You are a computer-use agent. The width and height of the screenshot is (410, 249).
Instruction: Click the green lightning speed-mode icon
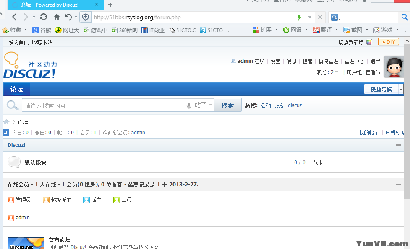click(x=299, y=17)
